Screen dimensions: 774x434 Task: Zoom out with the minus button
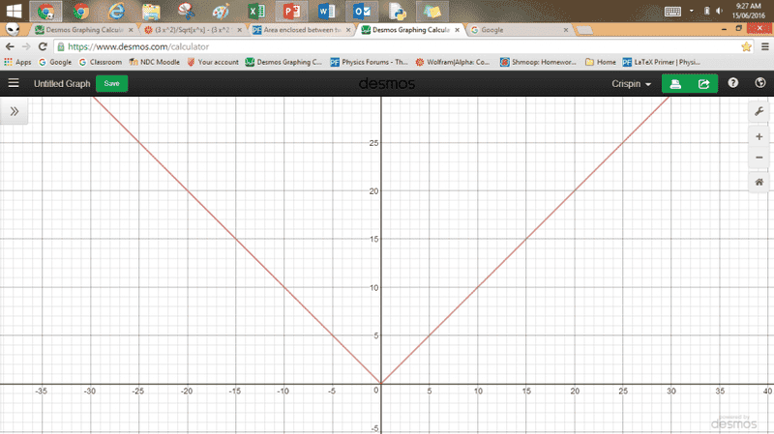pyautogui.click(x=759, y=157)
